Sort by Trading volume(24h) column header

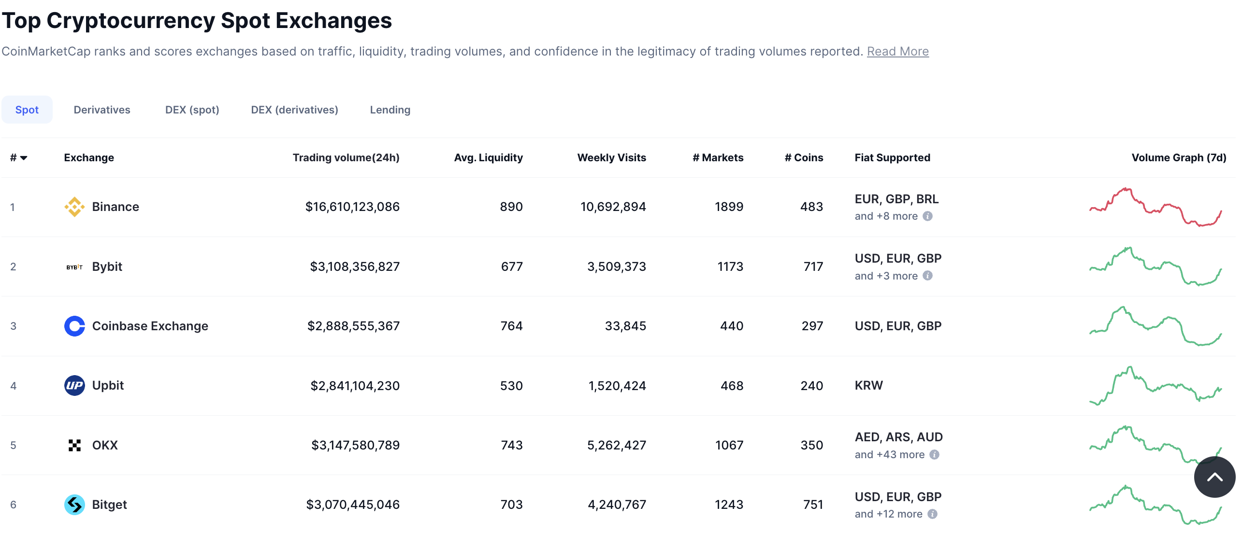[x=346, y=158]
